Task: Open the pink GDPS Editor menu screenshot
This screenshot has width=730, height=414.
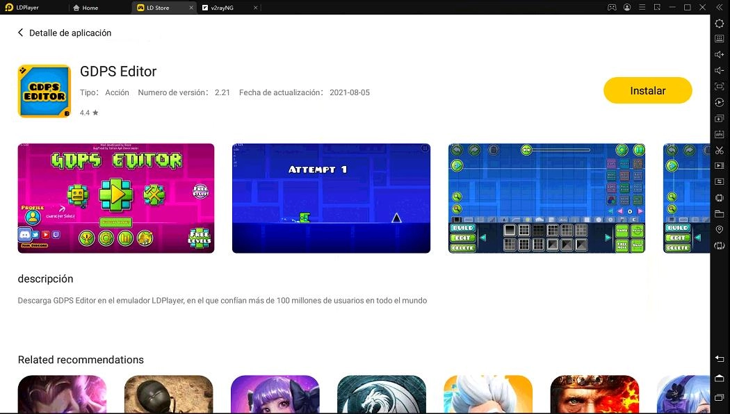Action: (x=116, y=198)
